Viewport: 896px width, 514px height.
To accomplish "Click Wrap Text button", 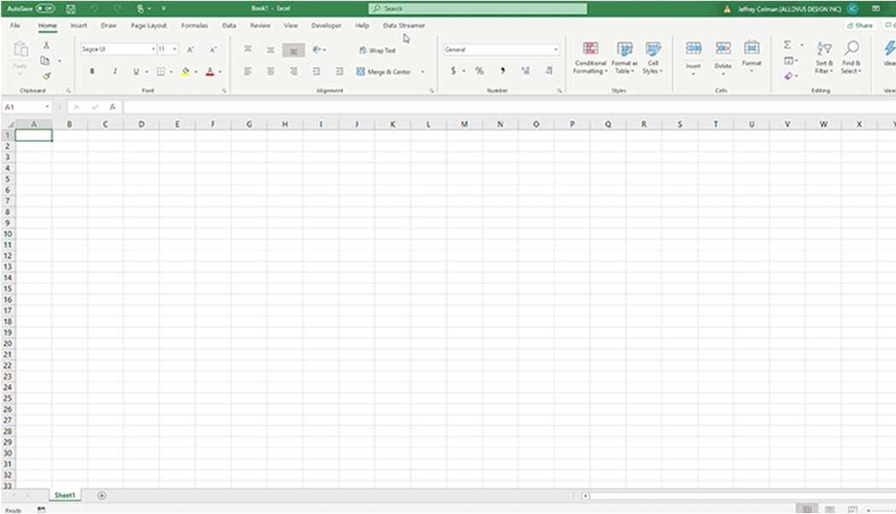I will (x=378, y=50).
